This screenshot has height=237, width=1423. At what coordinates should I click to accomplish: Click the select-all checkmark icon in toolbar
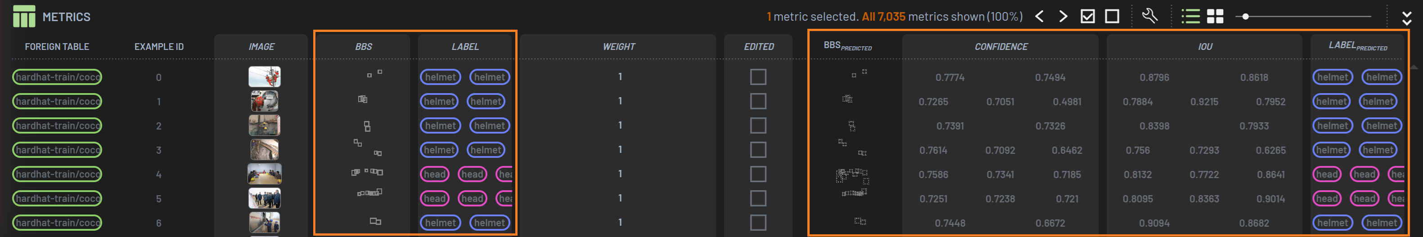[1088, 17]
